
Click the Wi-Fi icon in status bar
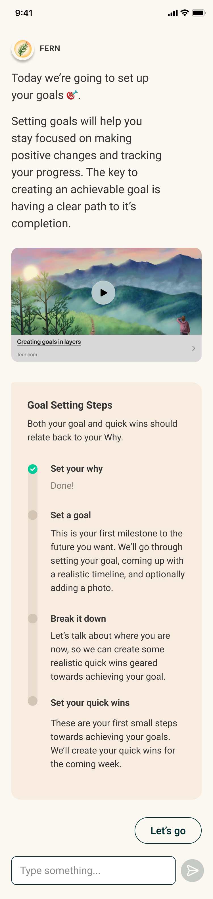point(185,13)
